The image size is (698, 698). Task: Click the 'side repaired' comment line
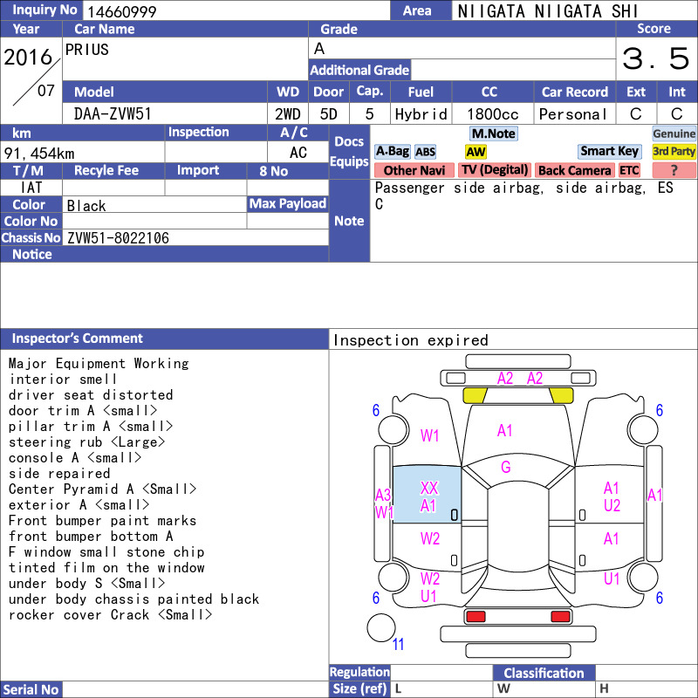59,473
